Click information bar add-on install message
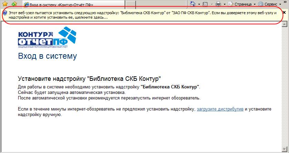This screenshot has height=153, width=289. pyautogui.click(x=142, y=15)
